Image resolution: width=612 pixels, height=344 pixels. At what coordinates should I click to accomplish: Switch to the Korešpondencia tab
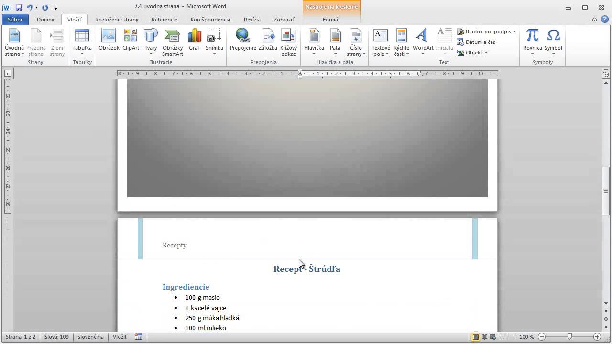pyautogui.click(x=210, y=20)
